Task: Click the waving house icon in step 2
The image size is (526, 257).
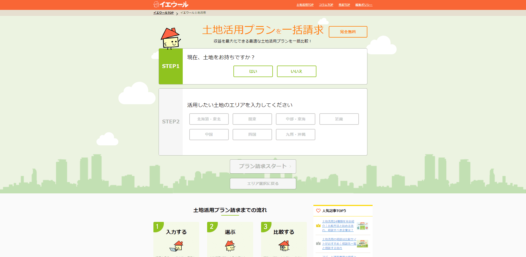Action: coord(230,246)
